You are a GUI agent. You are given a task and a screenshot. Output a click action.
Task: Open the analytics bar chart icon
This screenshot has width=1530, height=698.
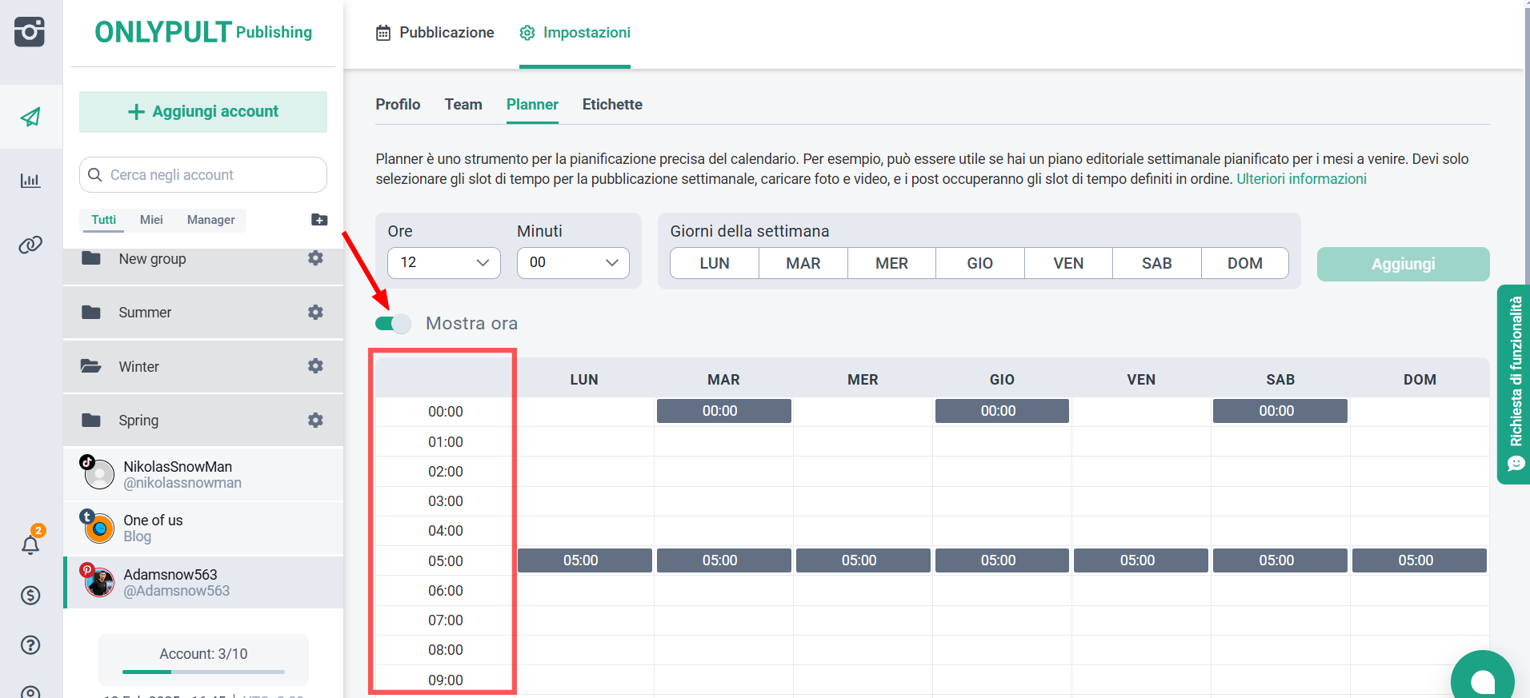pyautogui.click(x=30, y=181)
